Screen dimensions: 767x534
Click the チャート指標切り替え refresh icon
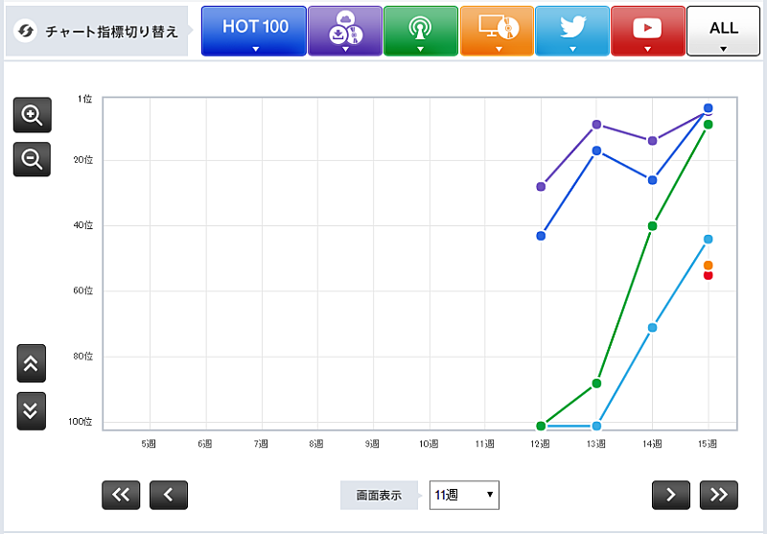(x=25, y=31)
